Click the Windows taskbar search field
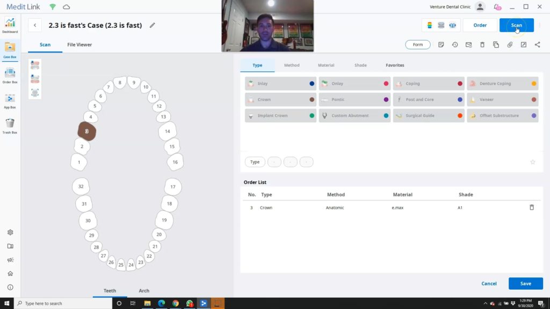This screenshot has height=309, width=550. pyautogui.click(x=63, y=304)
